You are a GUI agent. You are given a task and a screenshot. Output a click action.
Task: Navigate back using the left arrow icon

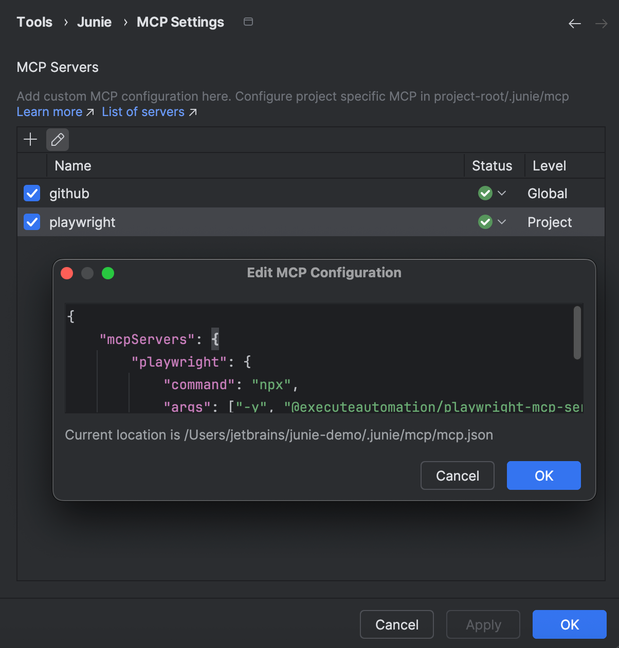pyautogui.click(x=575, y=23)
